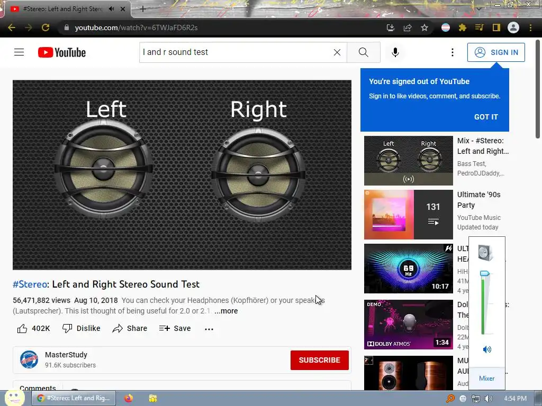
Task: Open a new browser tab
Action: point(143,9)
